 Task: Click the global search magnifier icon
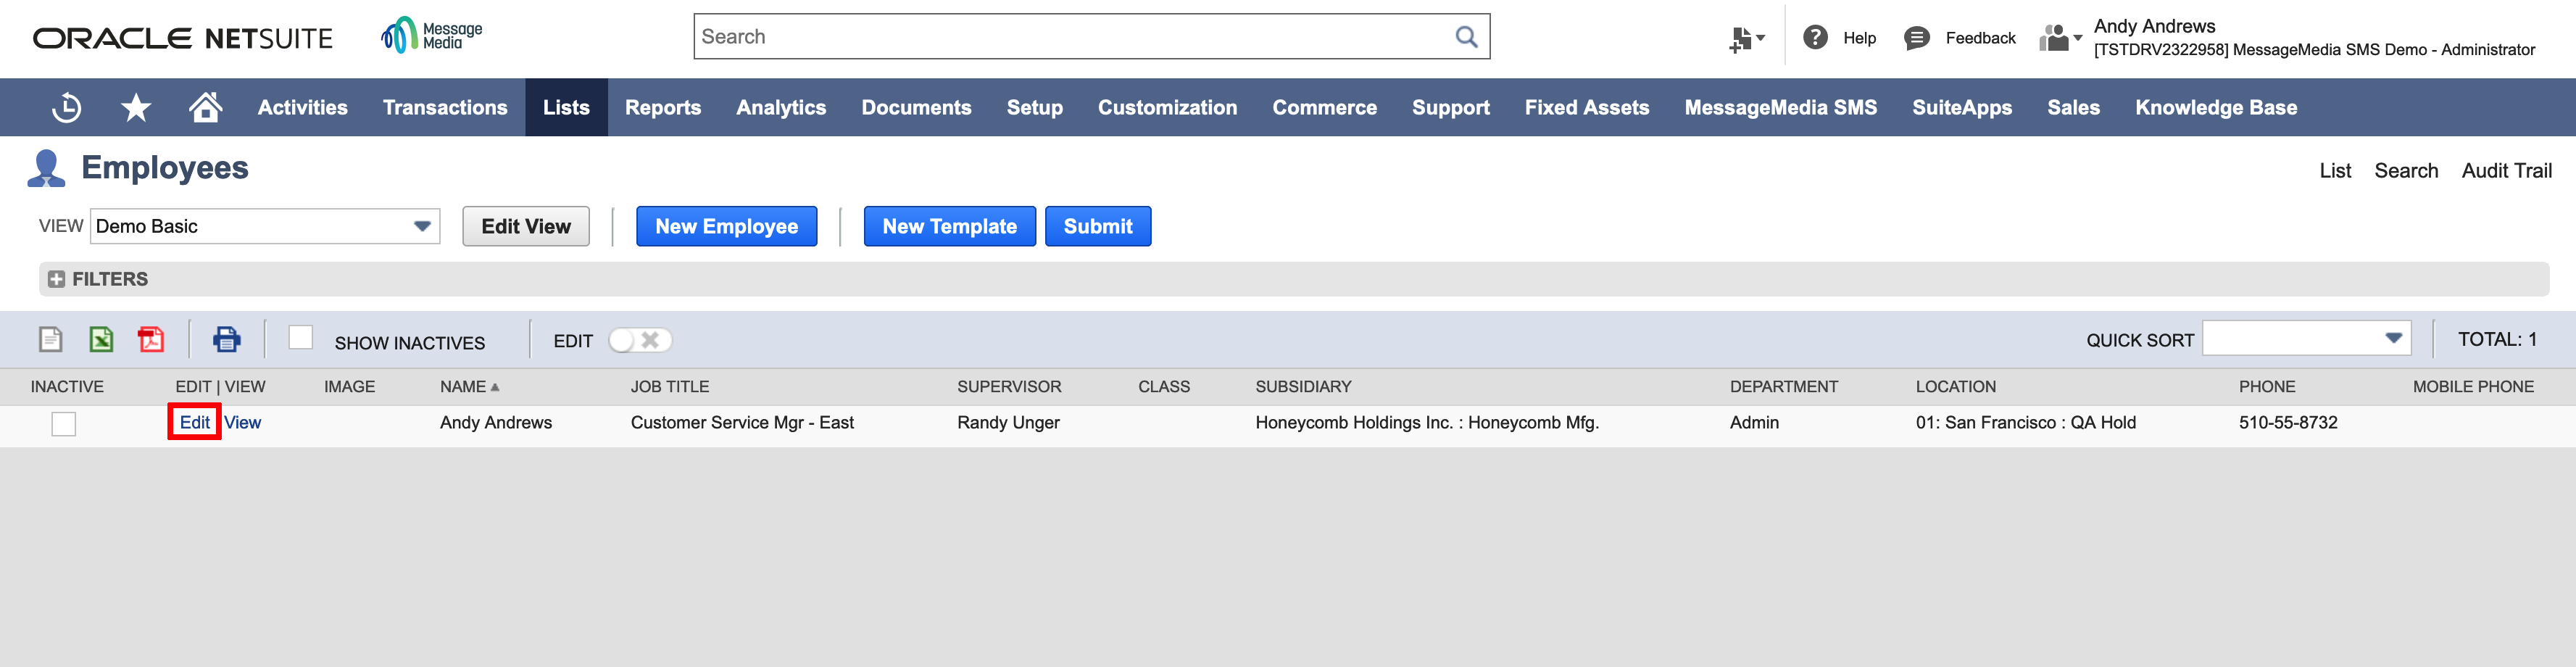[1466, 36]
